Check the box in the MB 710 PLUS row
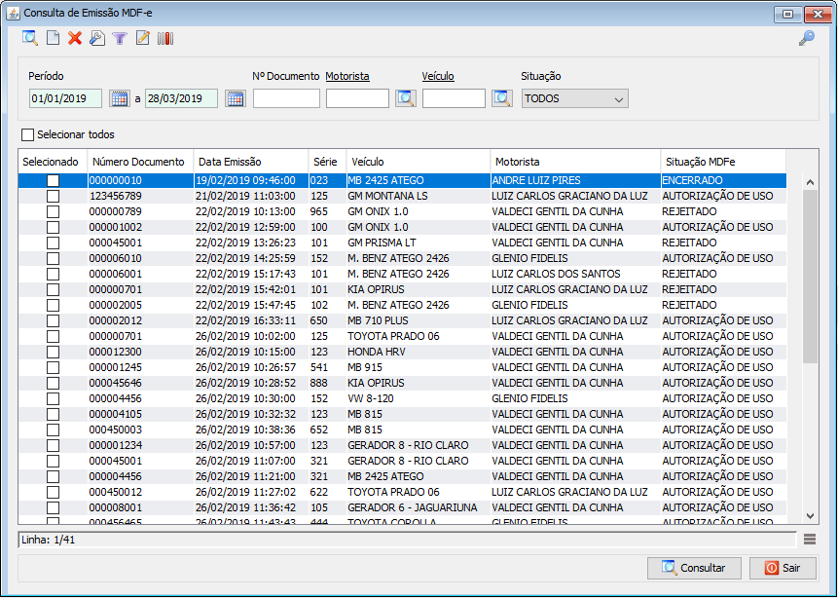838x598 pixels. pos(53,321)
